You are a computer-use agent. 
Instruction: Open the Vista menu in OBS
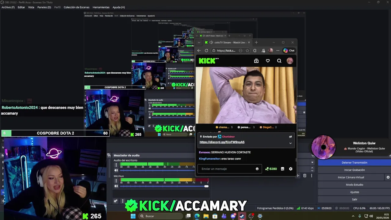[31, 7]
